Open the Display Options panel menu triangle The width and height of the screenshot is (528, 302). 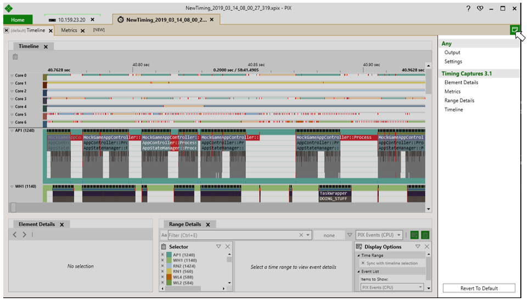tap(418, 247)
